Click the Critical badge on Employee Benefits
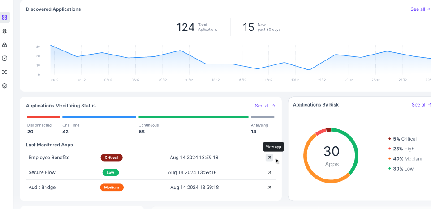Viewport: 431px width, 209px height. coord(112,158)
